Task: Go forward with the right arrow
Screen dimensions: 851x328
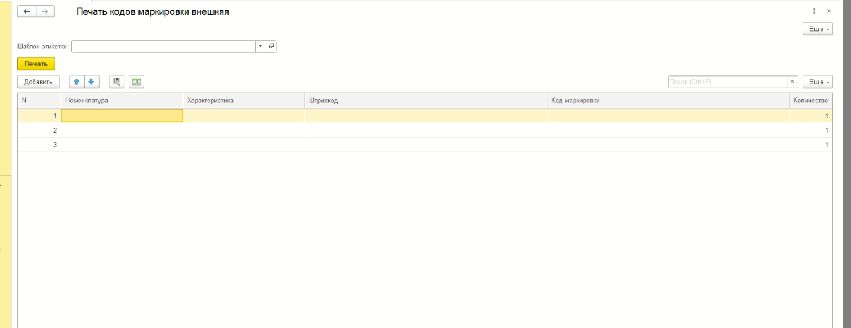Action: (45, 12)
